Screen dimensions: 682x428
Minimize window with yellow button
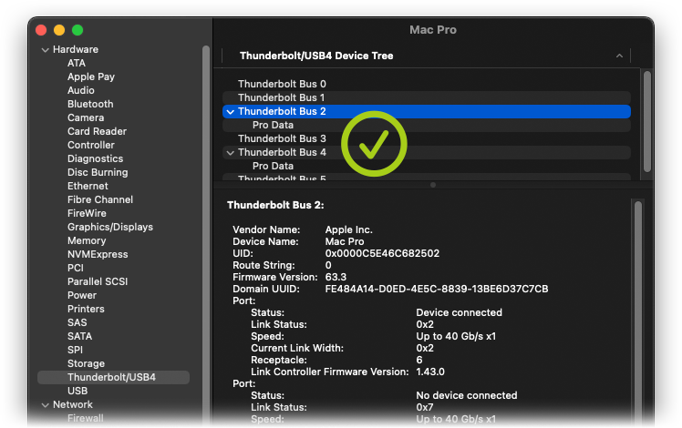click(59, 30)
